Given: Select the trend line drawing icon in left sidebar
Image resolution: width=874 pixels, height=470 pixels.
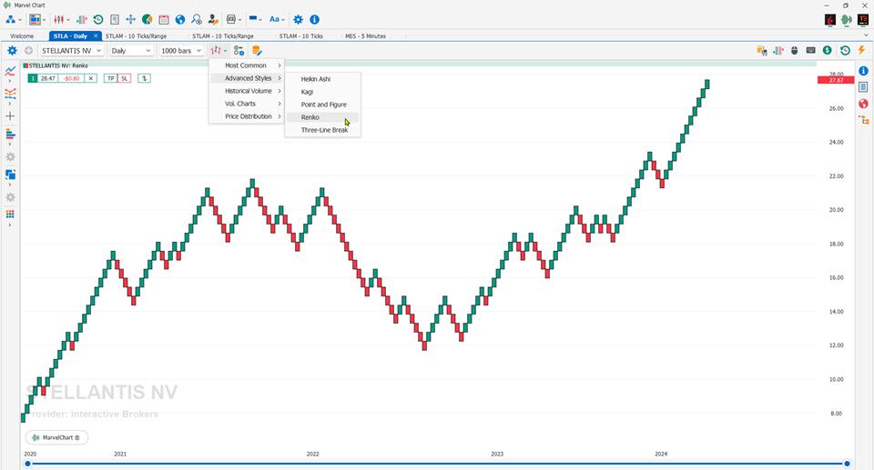Looking at the screenshot, I should [10, 71].
